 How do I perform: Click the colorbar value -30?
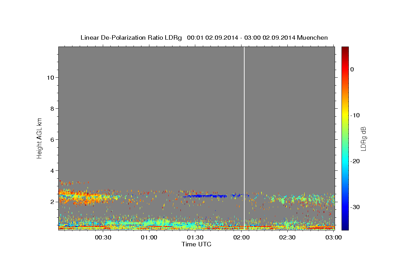click(x=355, y=207)
